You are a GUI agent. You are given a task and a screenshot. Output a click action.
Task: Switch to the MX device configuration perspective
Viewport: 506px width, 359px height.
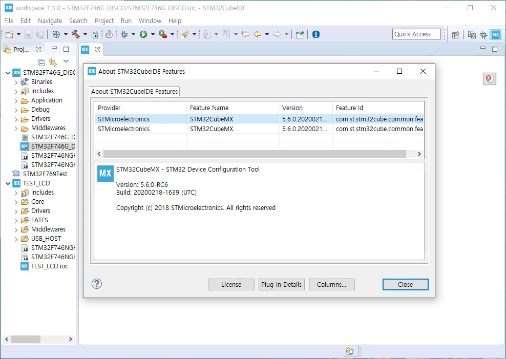(x=496, y=34)
